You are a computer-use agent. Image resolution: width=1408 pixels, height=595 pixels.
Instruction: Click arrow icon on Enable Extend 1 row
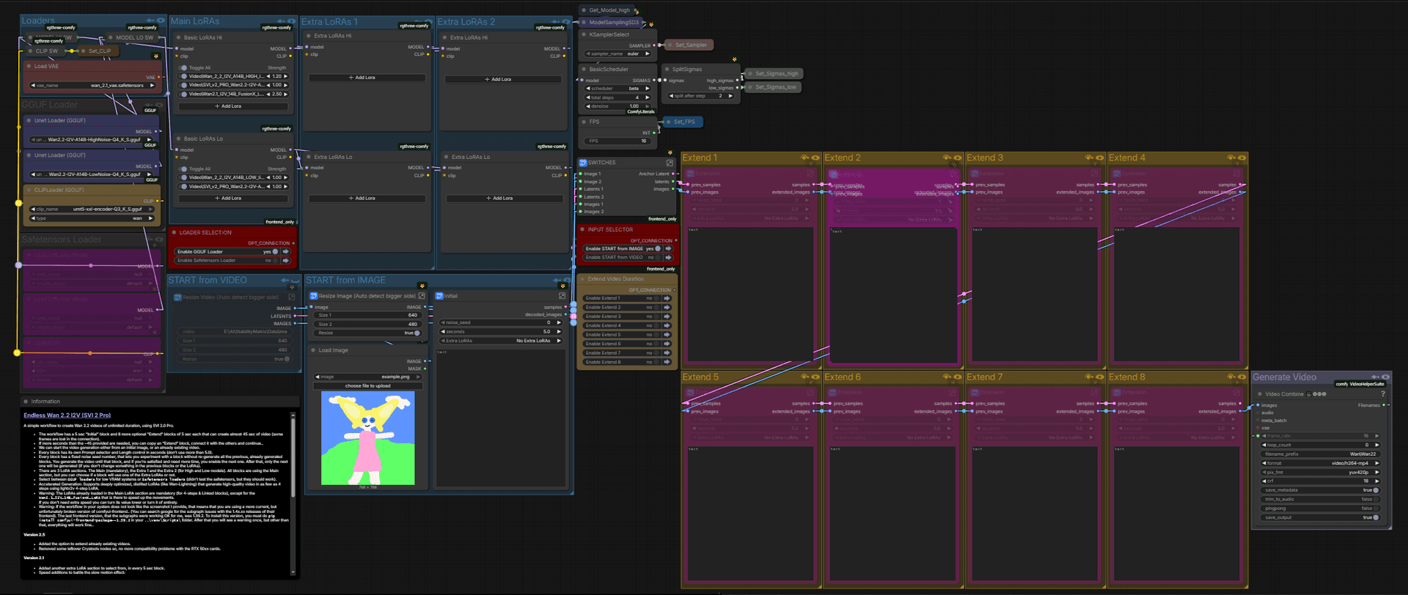tap(667, 298)
